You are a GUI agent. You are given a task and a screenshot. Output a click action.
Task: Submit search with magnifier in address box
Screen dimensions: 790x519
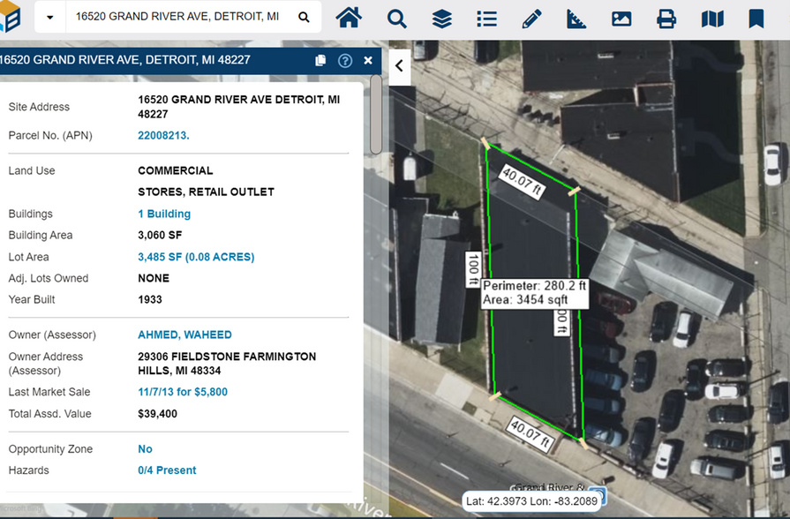click(304, 17)
